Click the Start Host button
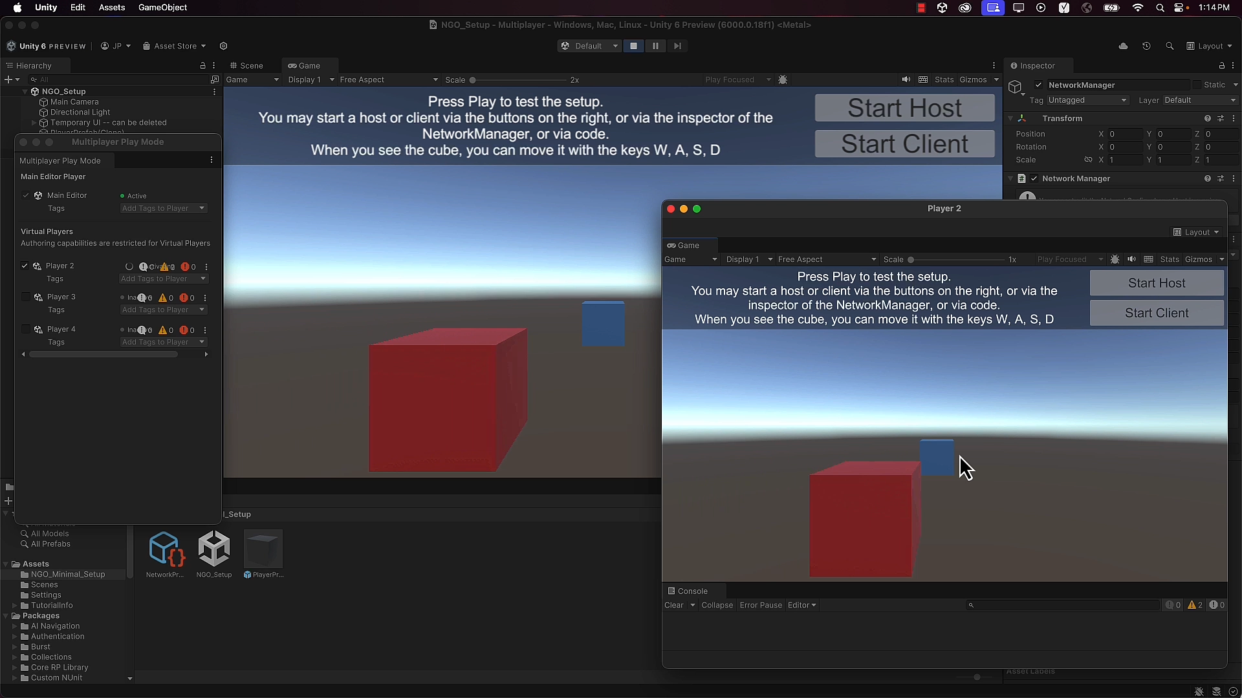Viewport: 1242px width, 698px height. tap(904, 108)
